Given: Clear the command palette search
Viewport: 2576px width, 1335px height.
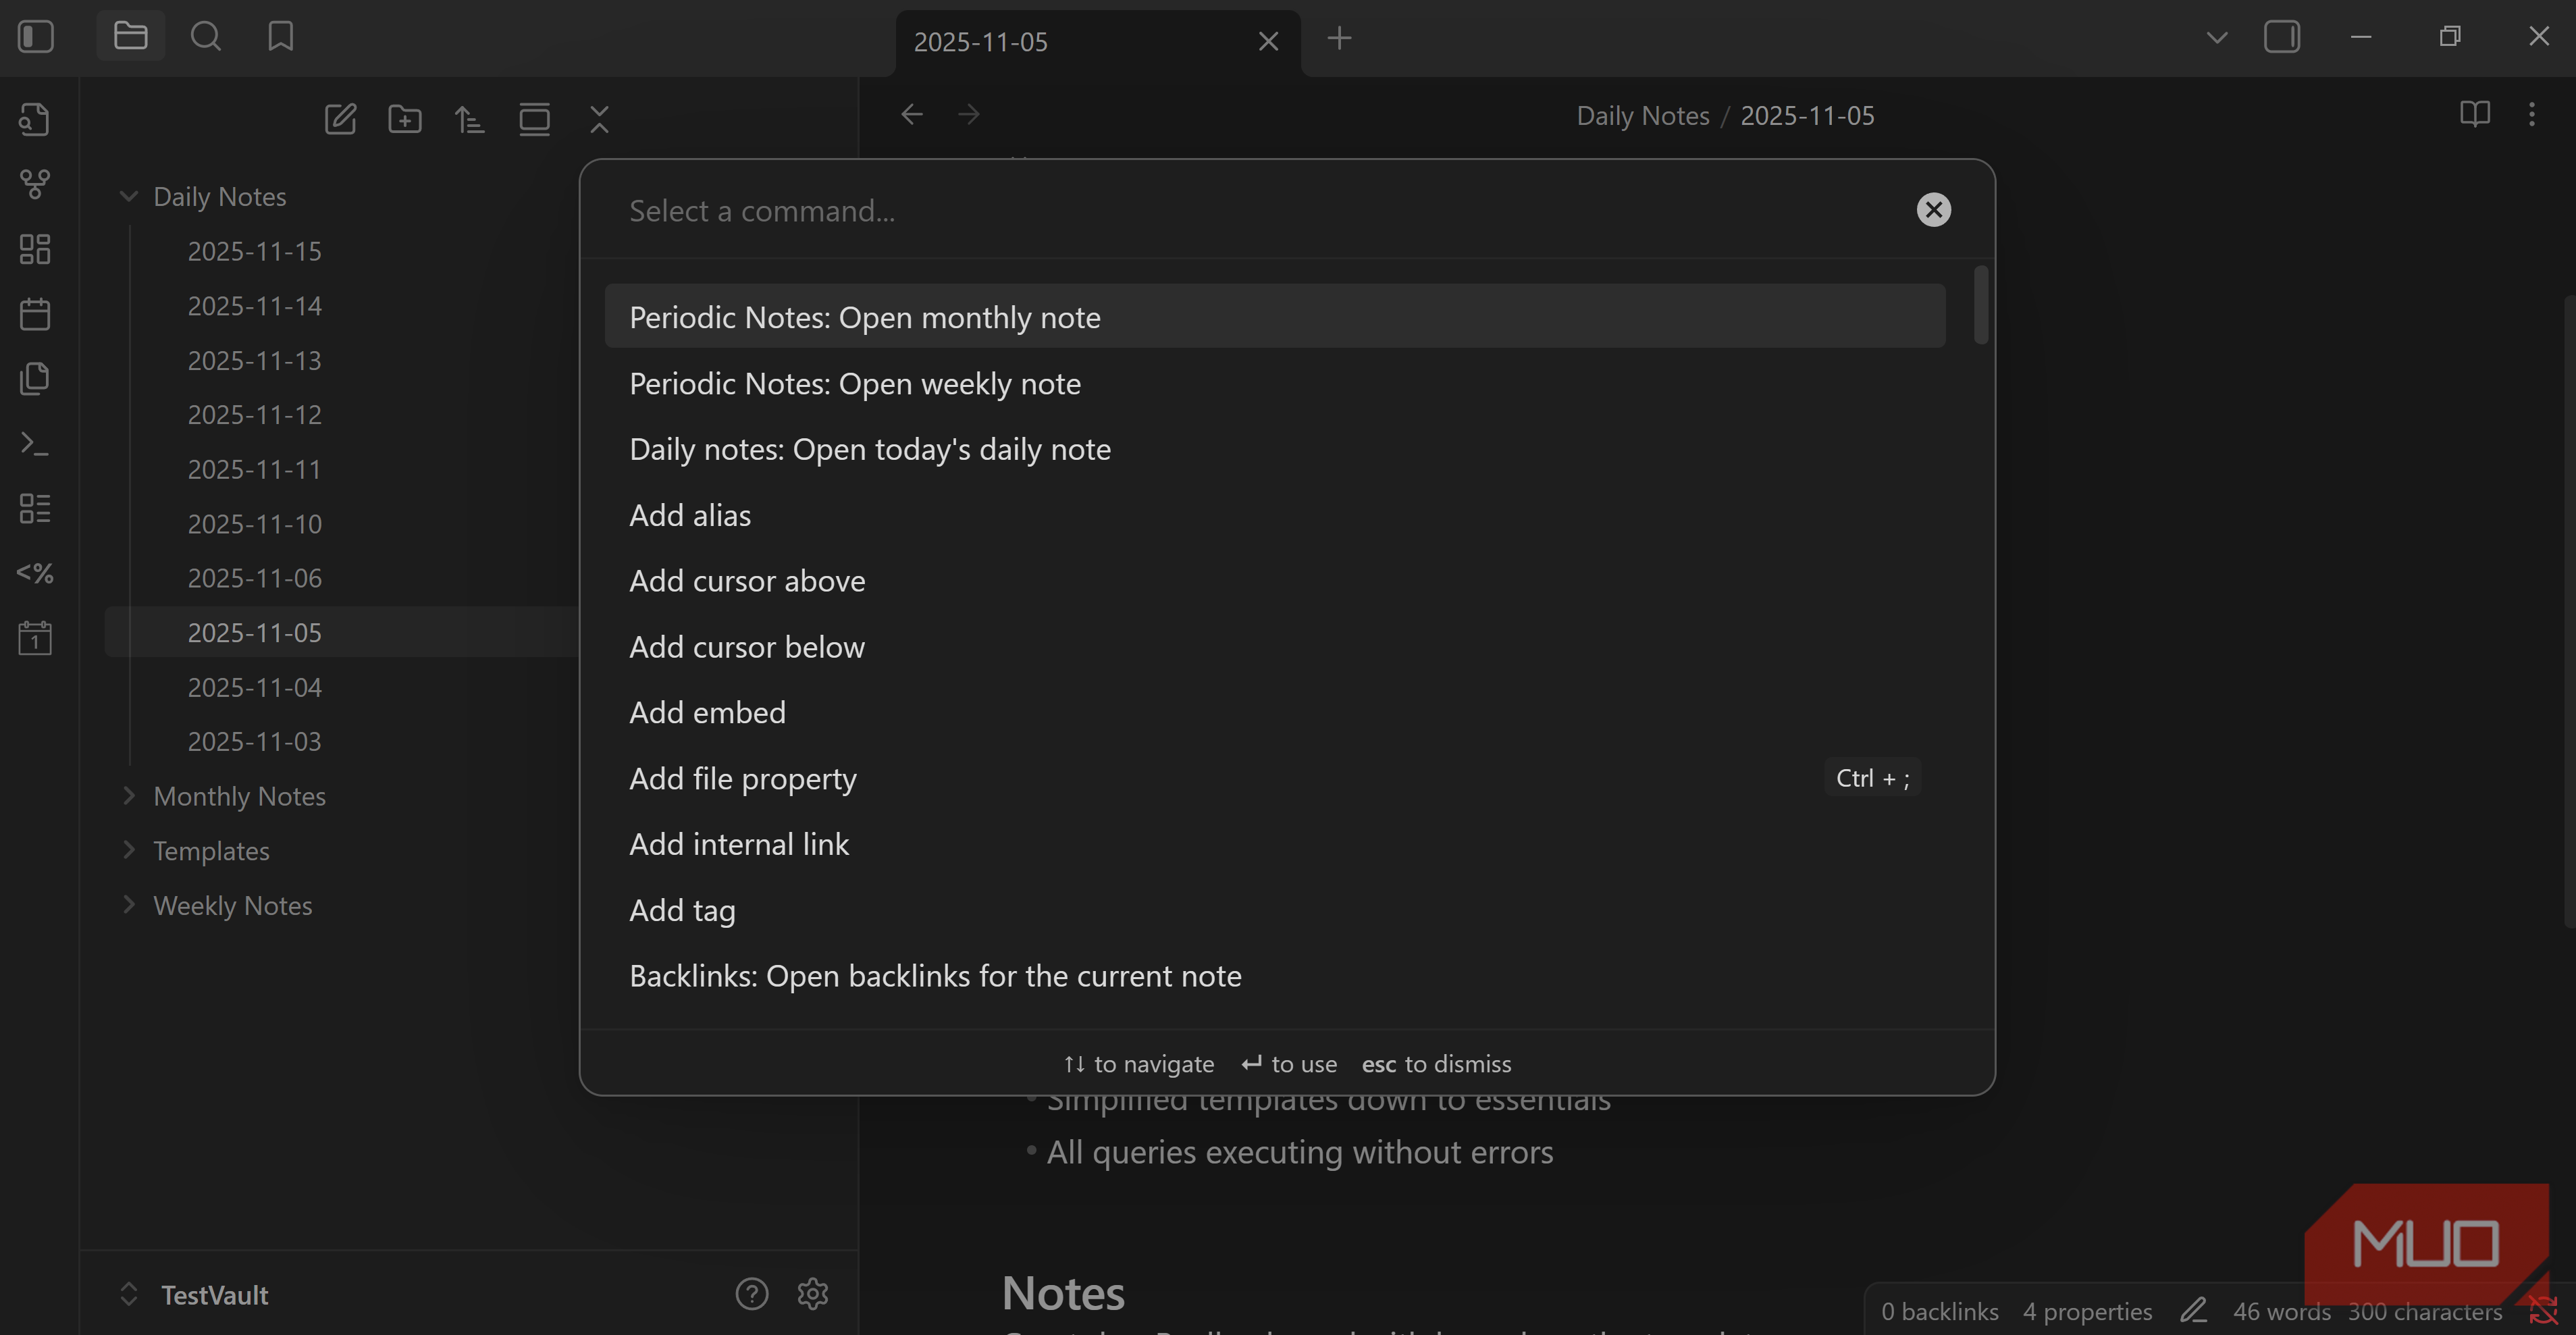Looking at the screenshot, I should tap(1934, 210).
